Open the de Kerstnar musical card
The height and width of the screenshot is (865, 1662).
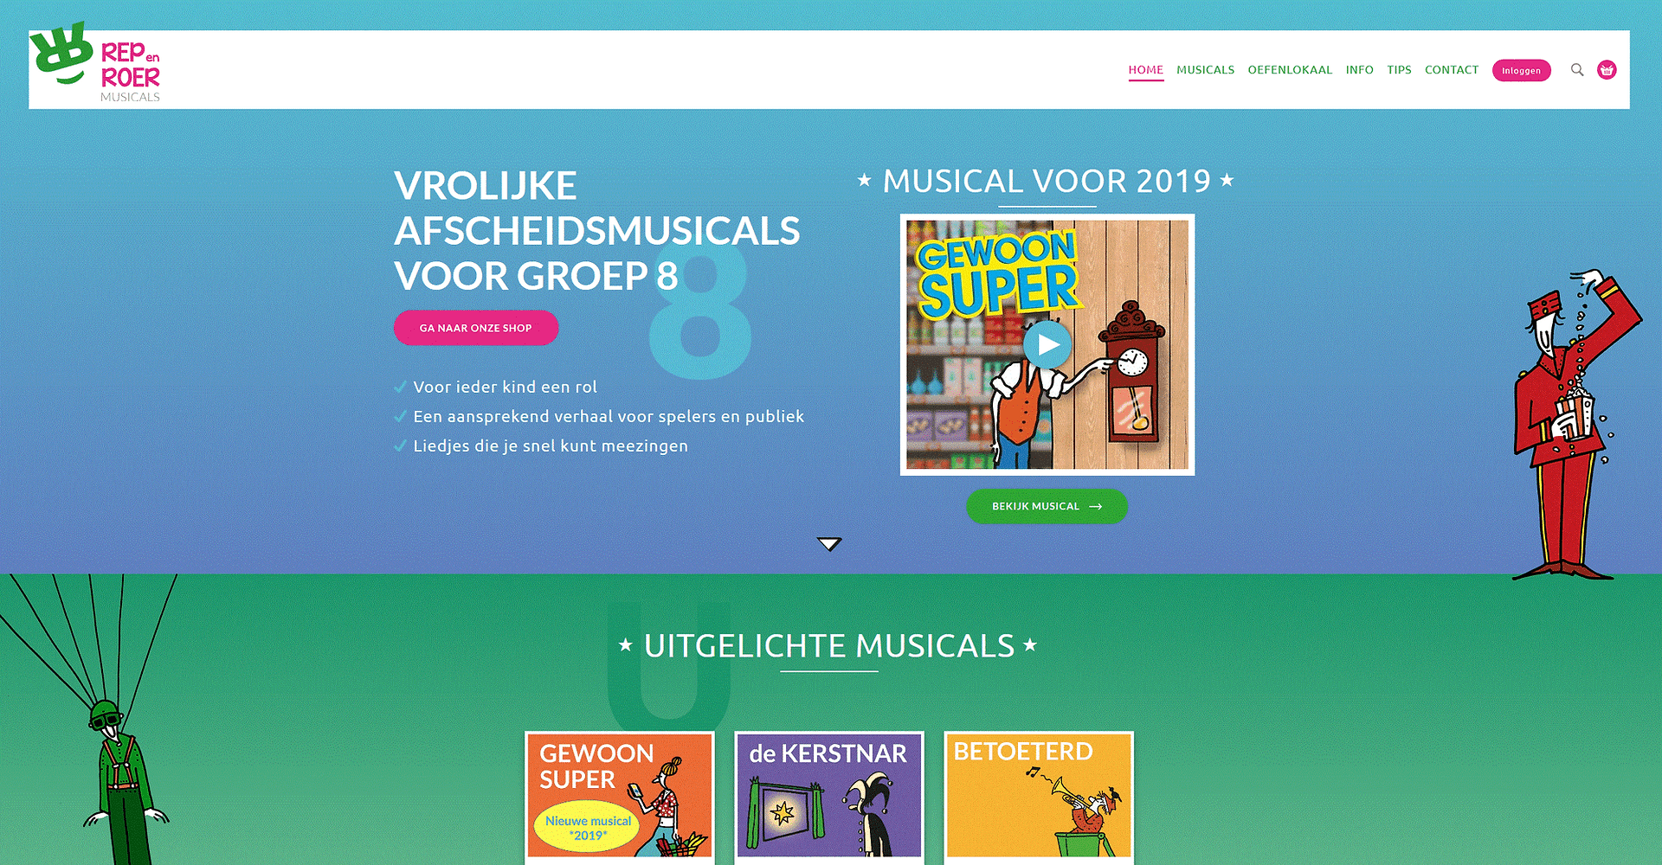(x=829, y=798)
